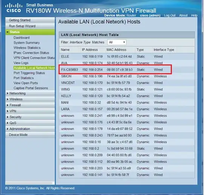Click MAC address 00:26:b6:57:8e:1e

pyautogui.click(x=120, y=109)
